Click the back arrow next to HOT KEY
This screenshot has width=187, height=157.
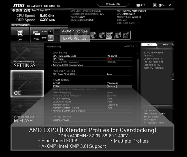coord(136,46)
